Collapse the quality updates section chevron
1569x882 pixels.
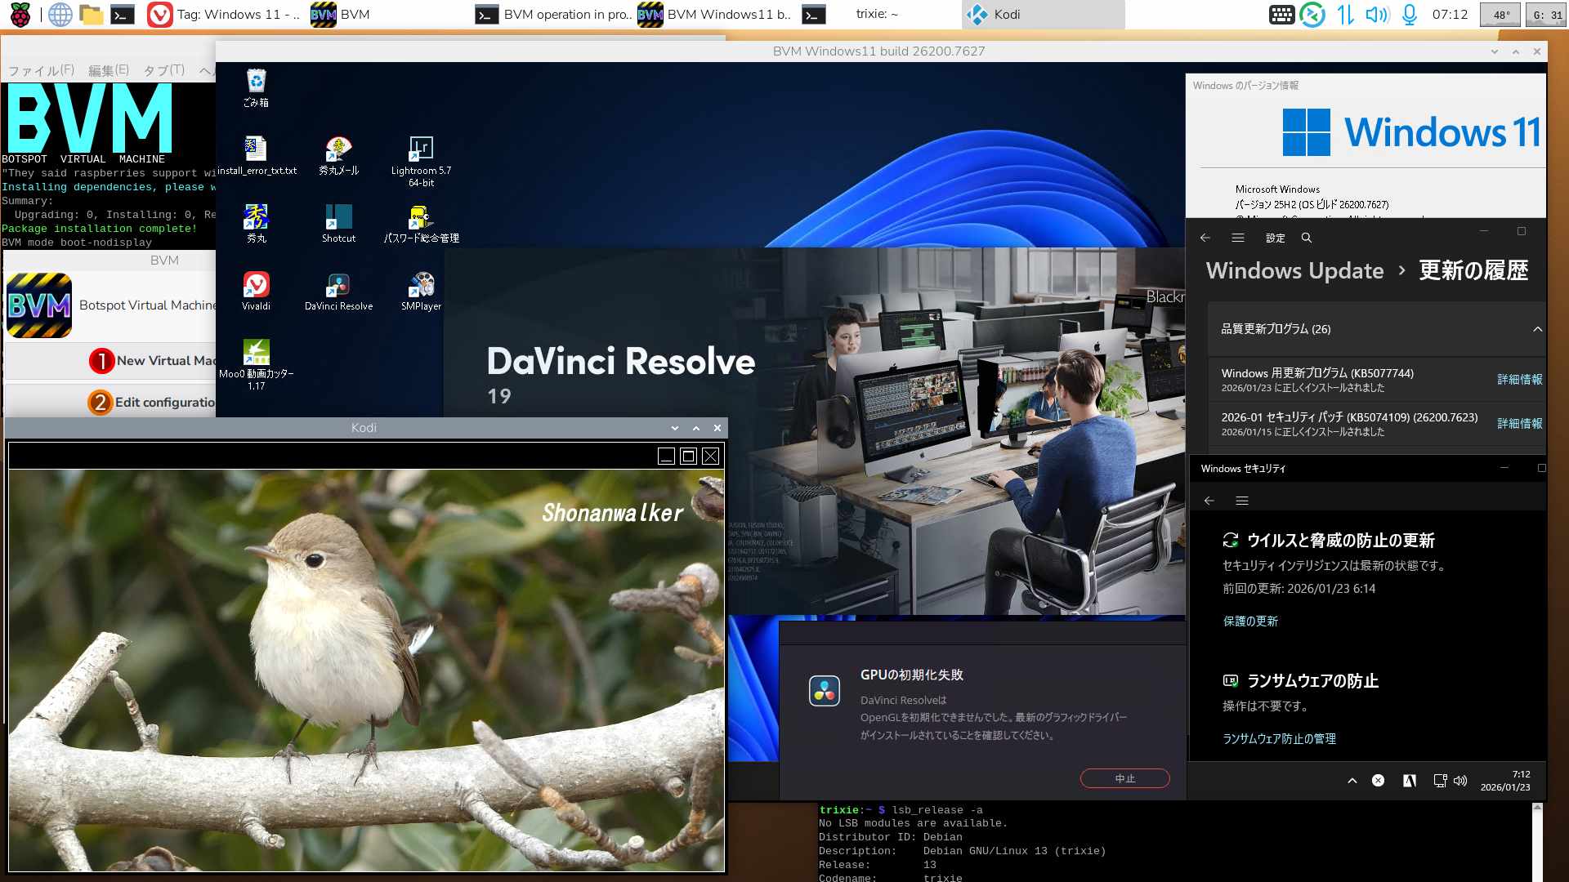(1537, 329)
